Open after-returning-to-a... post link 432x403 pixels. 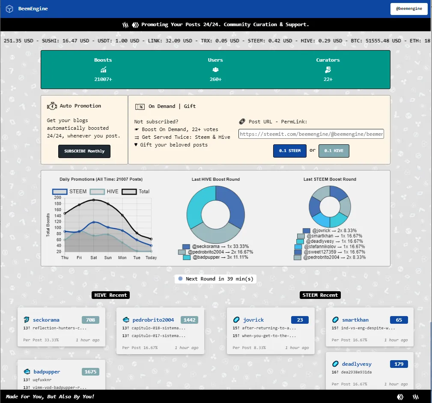coord(269,328)
